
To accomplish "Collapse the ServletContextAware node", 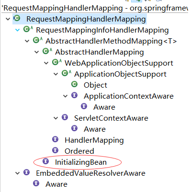I will [x=56, y=118].
